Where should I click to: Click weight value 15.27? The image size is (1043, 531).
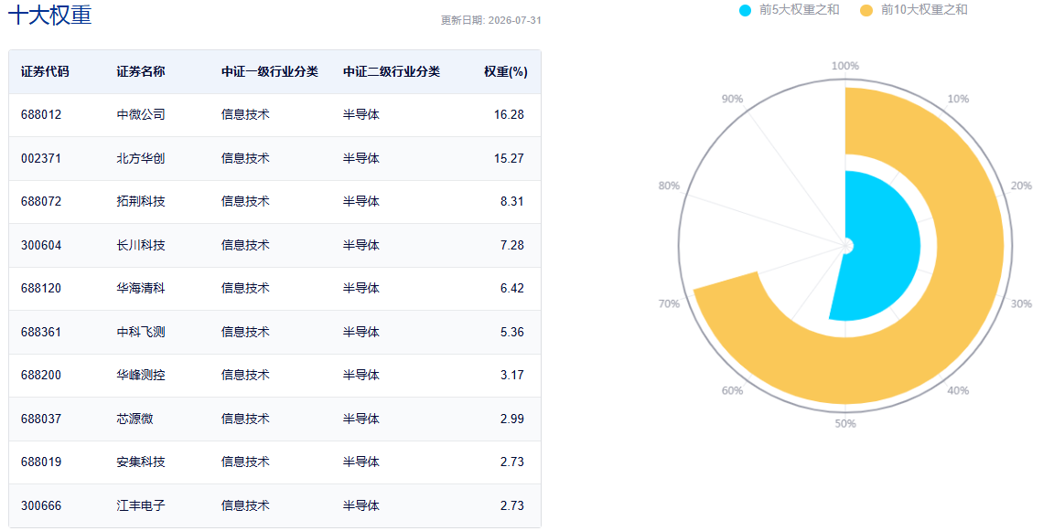click(x=509, y=158)
